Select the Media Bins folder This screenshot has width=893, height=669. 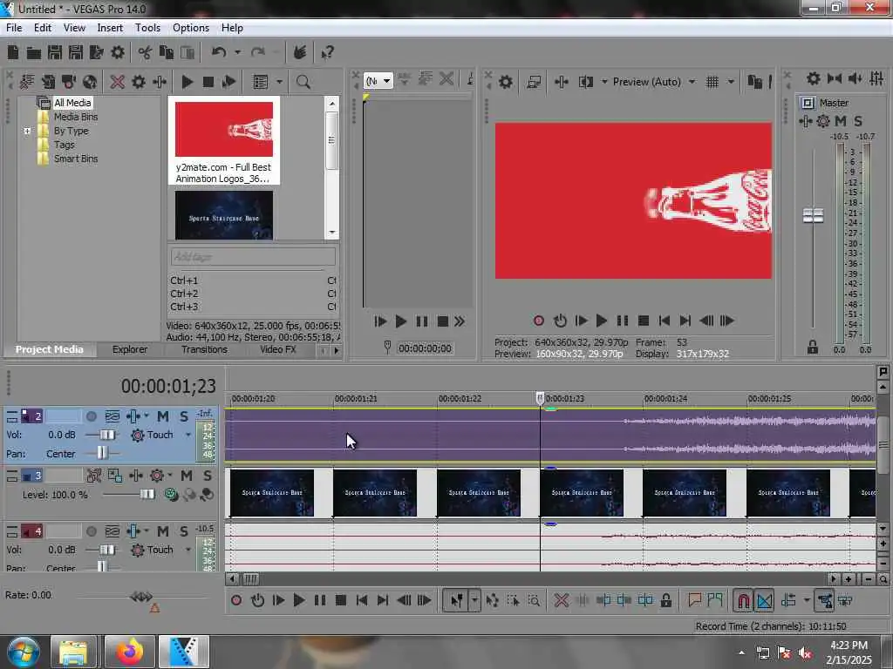pos(76,117)
